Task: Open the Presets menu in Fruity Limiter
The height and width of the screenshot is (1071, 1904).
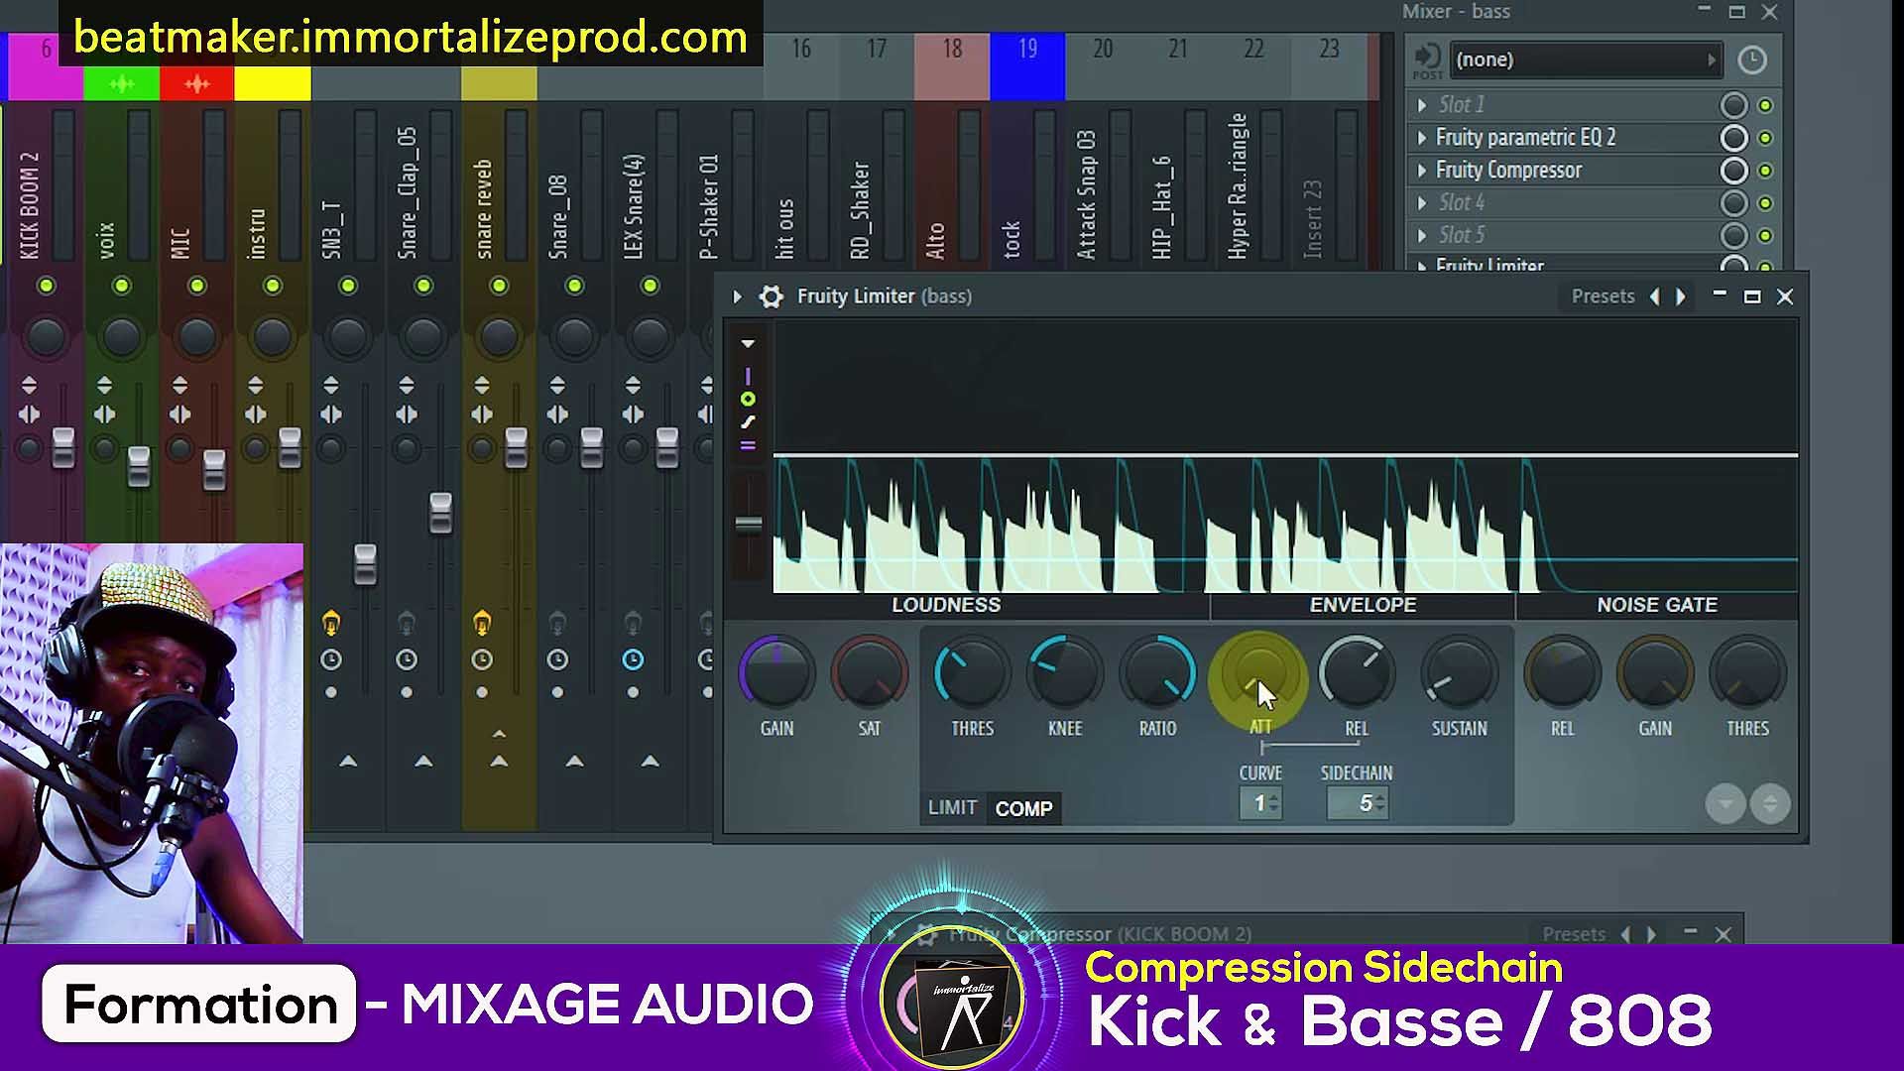Action: click(1603, 297)
